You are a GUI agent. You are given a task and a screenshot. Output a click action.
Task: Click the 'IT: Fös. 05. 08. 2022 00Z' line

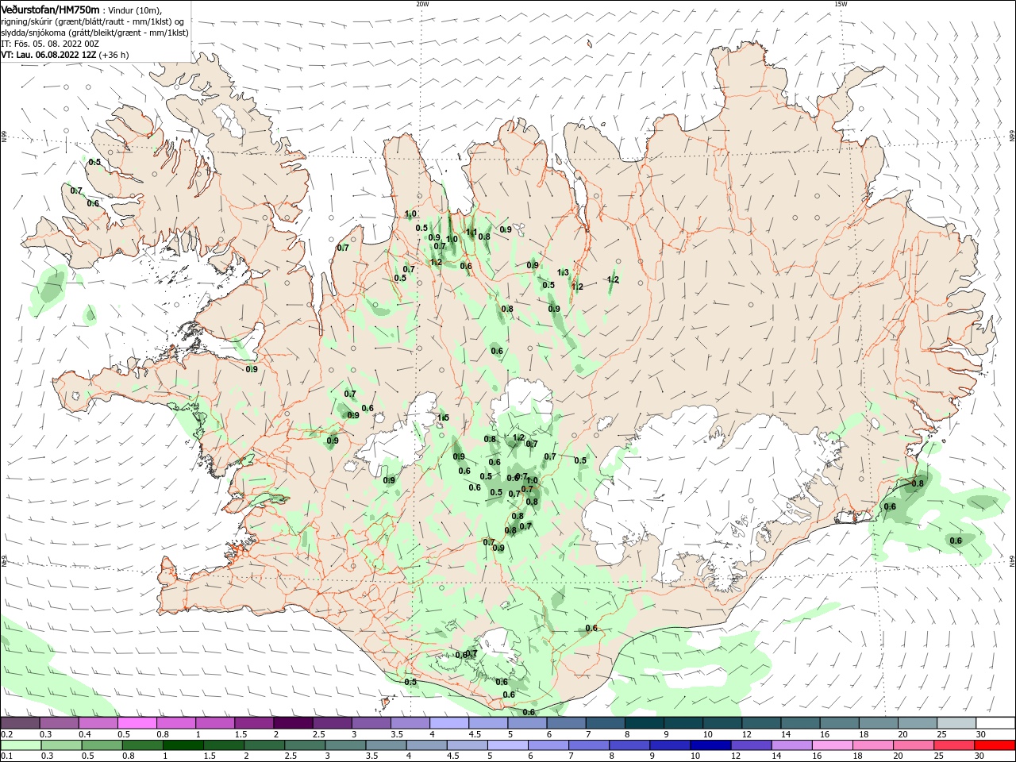(49, 44)
